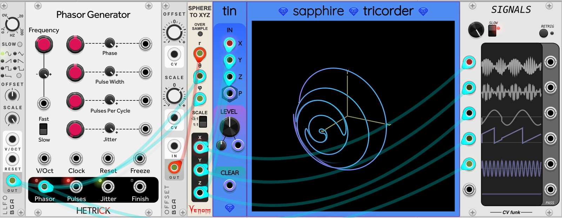
Task: Click the X output jack on Sphere to XYZ
Action: pyautogui.click(x=200, y=147)
